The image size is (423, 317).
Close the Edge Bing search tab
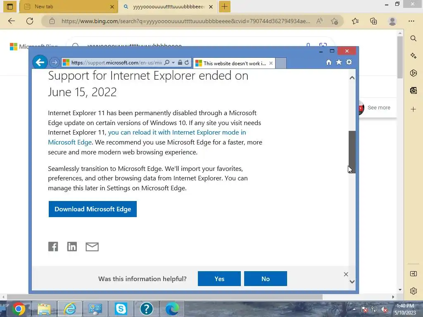(x=211, y=7)
